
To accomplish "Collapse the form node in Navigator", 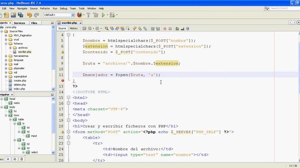I will [6, 115].
